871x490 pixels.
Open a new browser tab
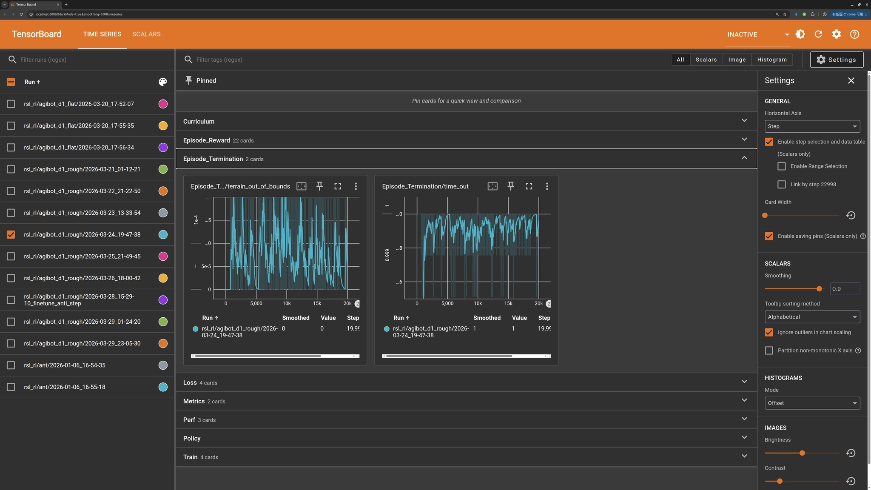66,4
